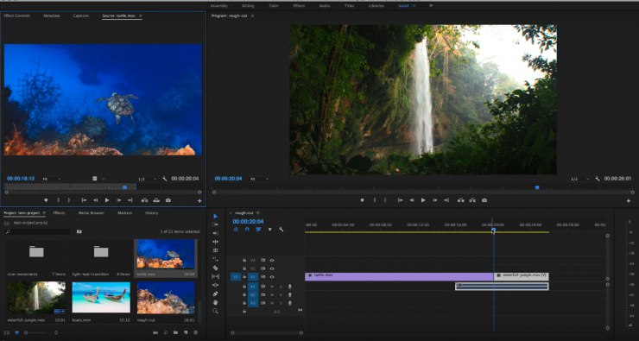Click Overwrite button in Source monitor
Screen dimensions: 639x341
click(x=156, y=200)
